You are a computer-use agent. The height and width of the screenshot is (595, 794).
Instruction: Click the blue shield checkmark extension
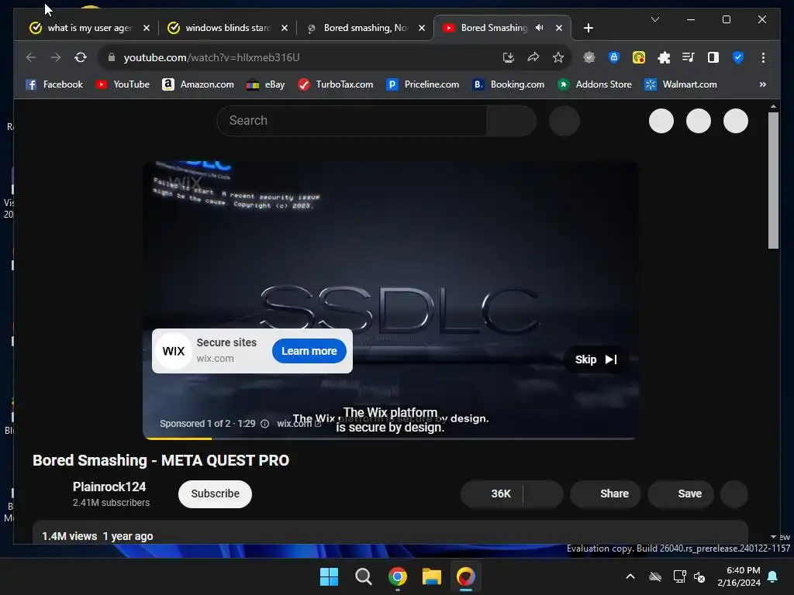click(738, 57)
